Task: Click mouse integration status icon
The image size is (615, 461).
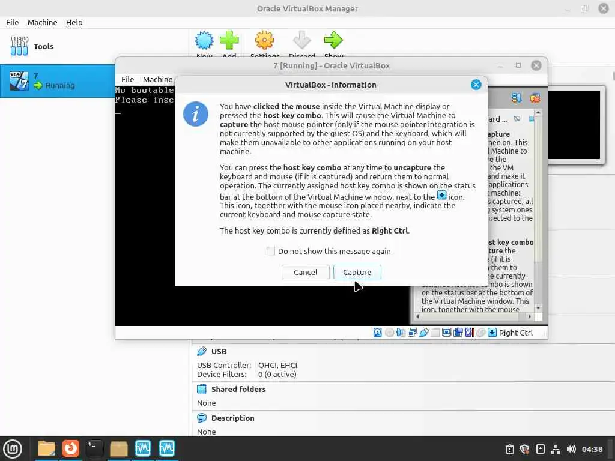Action: click(x=481, y=333)
